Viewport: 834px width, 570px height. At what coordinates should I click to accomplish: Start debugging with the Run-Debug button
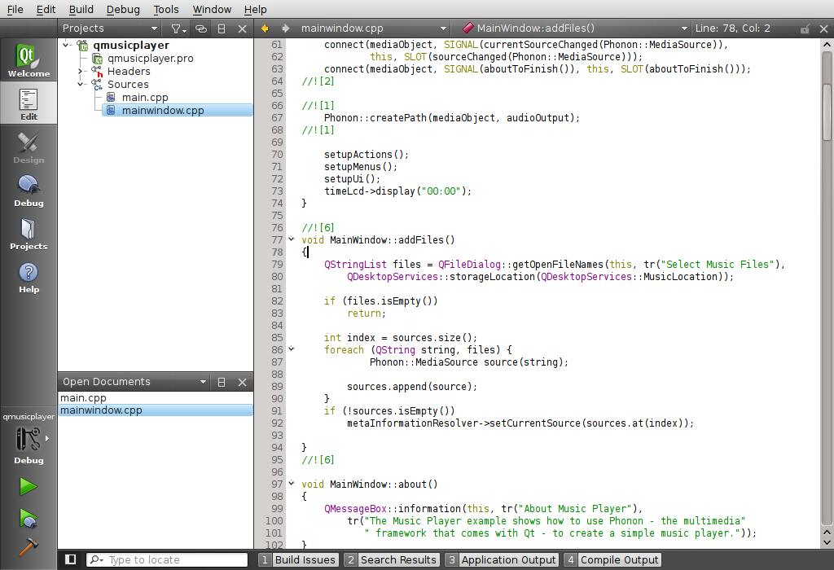click(x=29, y=518)
